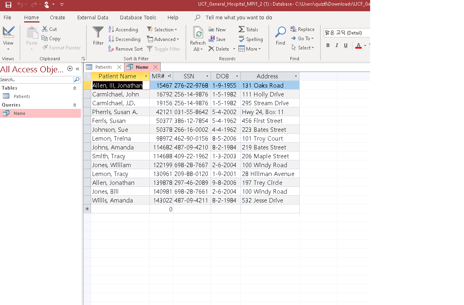Click the Copy button
The image size is (464, 305).
[x=51, y=39]
